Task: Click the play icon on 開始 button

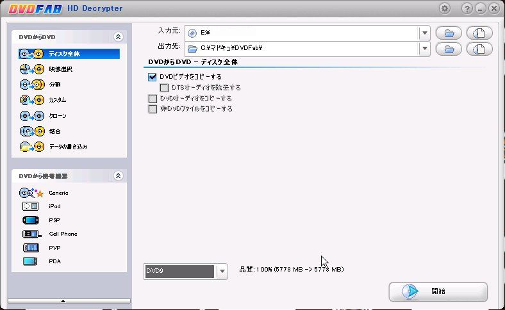Action: tap(410, 291)
